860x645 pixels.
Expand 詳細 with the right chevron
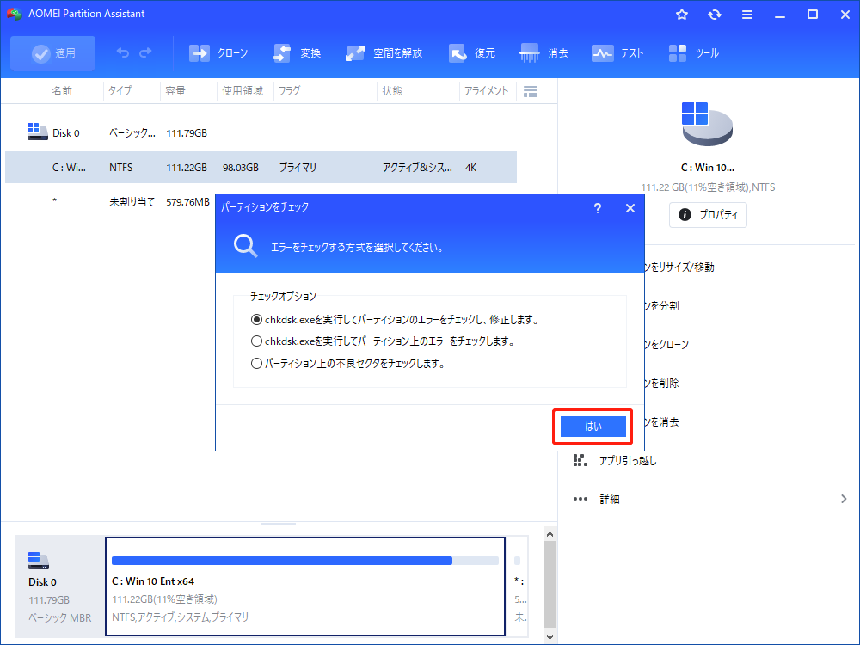844,499
